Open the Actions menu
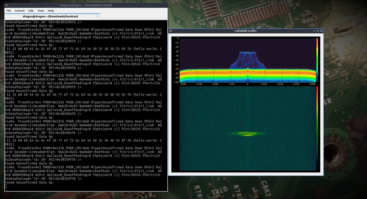The height and width of the screenshot is (199, 367). pyautogui.click(x=20, y=11)
